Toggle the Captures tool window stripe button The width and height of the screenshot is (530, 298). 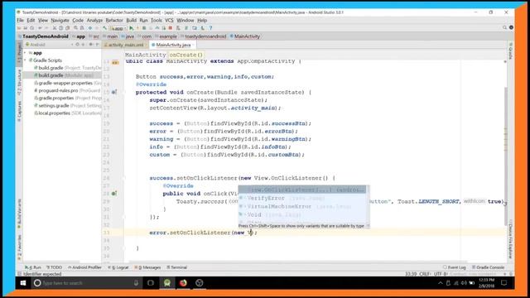point(19,111)
